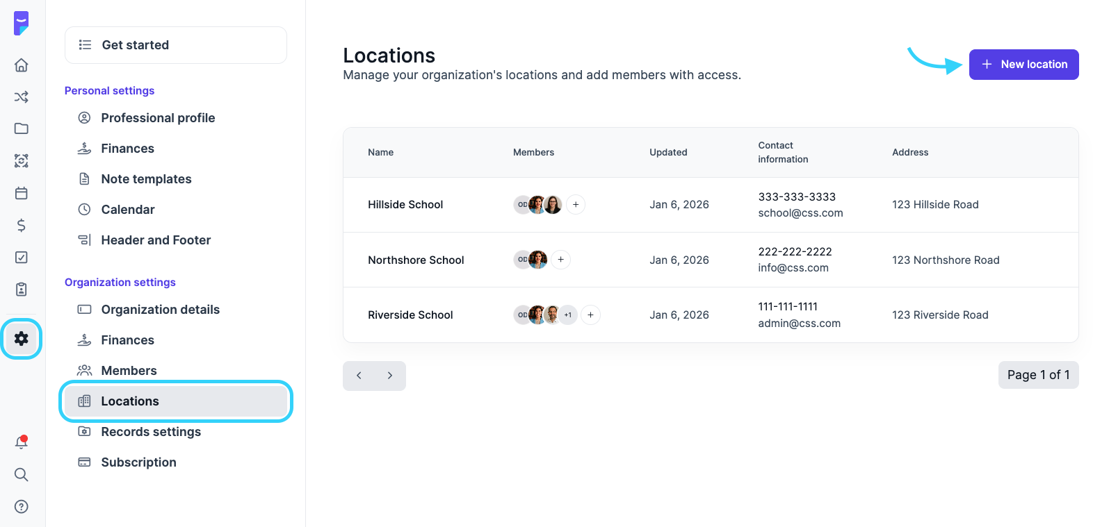Open the help question mark icon

(x=22, y=506)
